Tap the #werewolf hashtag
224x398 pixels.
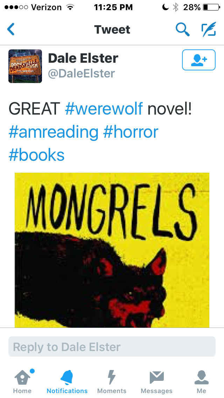tap(104, 109)
